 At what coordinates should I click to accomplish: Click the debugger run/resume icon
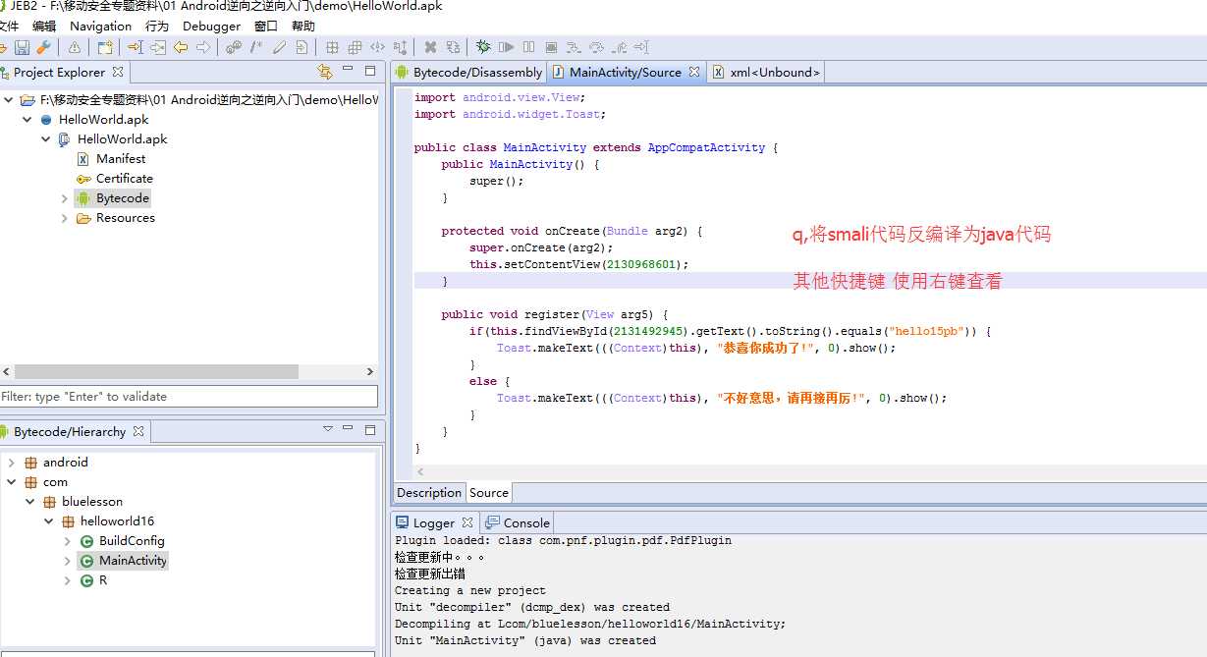(x=507, y=47)
